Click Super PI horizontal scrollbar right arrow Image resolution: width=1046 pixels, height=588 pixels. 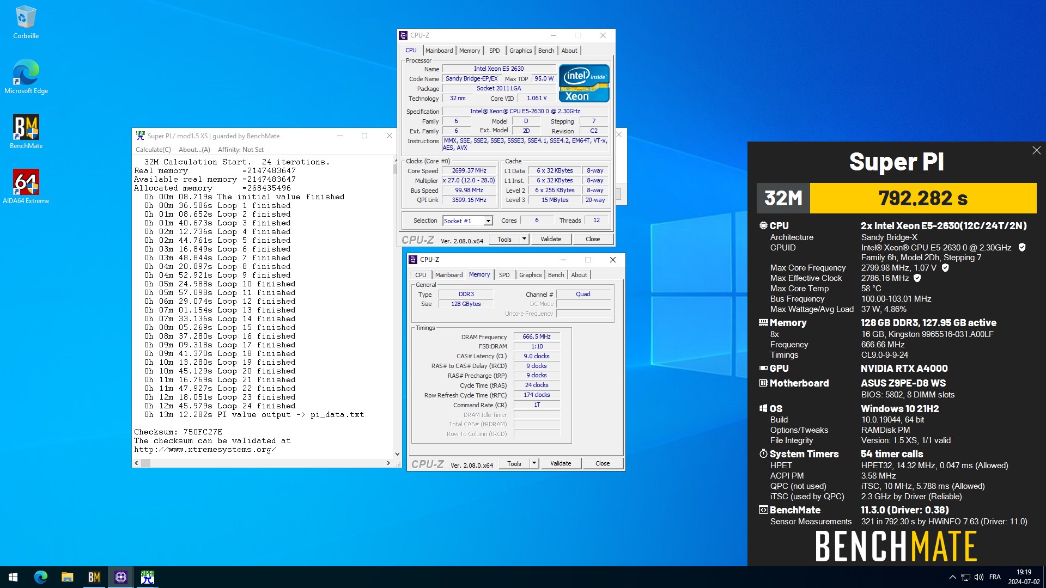point(388,463)
